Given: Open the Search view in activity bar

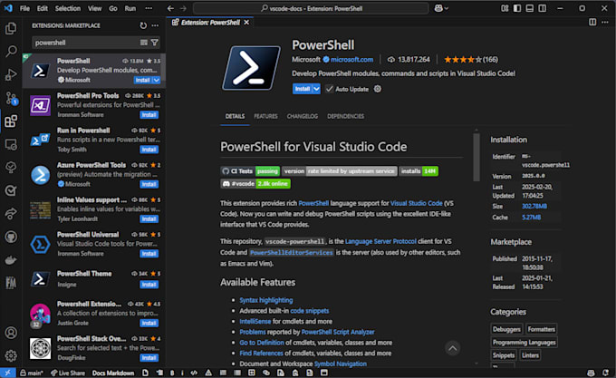Looking at the screenshot, I should pos(11,51).
